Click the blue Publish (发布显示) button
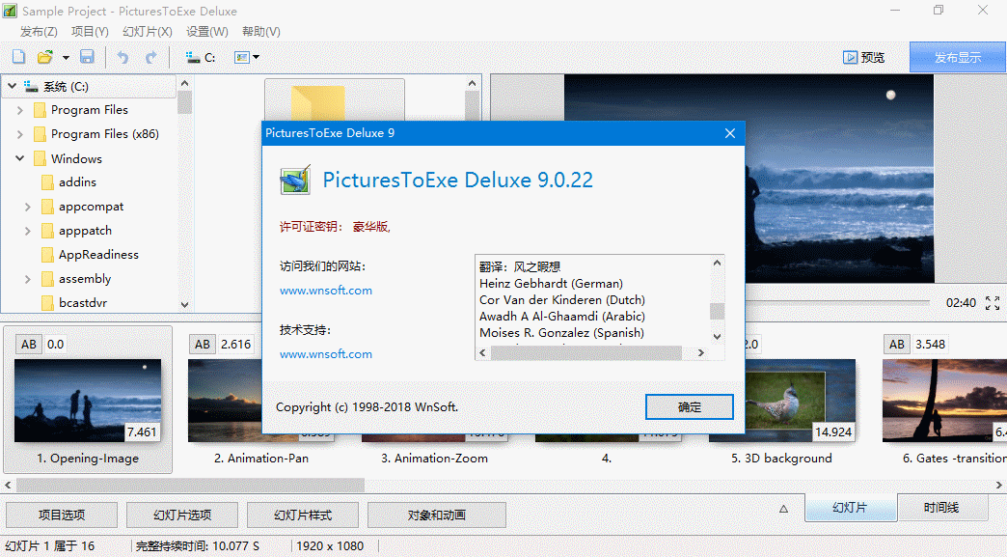 [x=958, y=57]
